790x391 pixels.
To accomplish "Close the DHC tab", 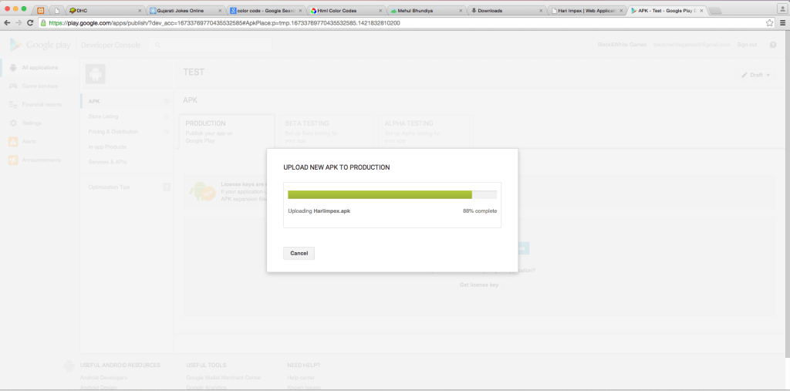I will point(140,11).
